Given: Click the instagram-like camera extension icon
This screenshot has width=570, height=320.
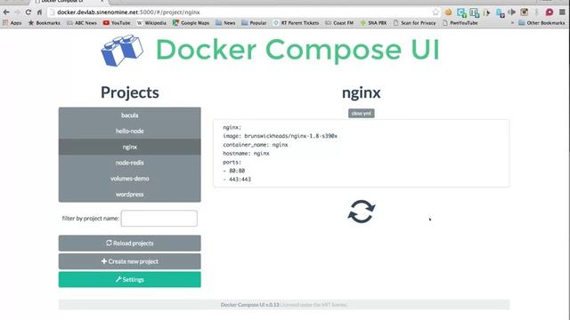Looking at the screenshot, I should (x=524, y=12).
